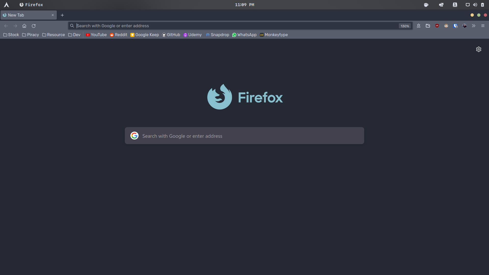Click the Firefox Downloads icon
Viewport: 489px width, 275px height.
(428, 26)
